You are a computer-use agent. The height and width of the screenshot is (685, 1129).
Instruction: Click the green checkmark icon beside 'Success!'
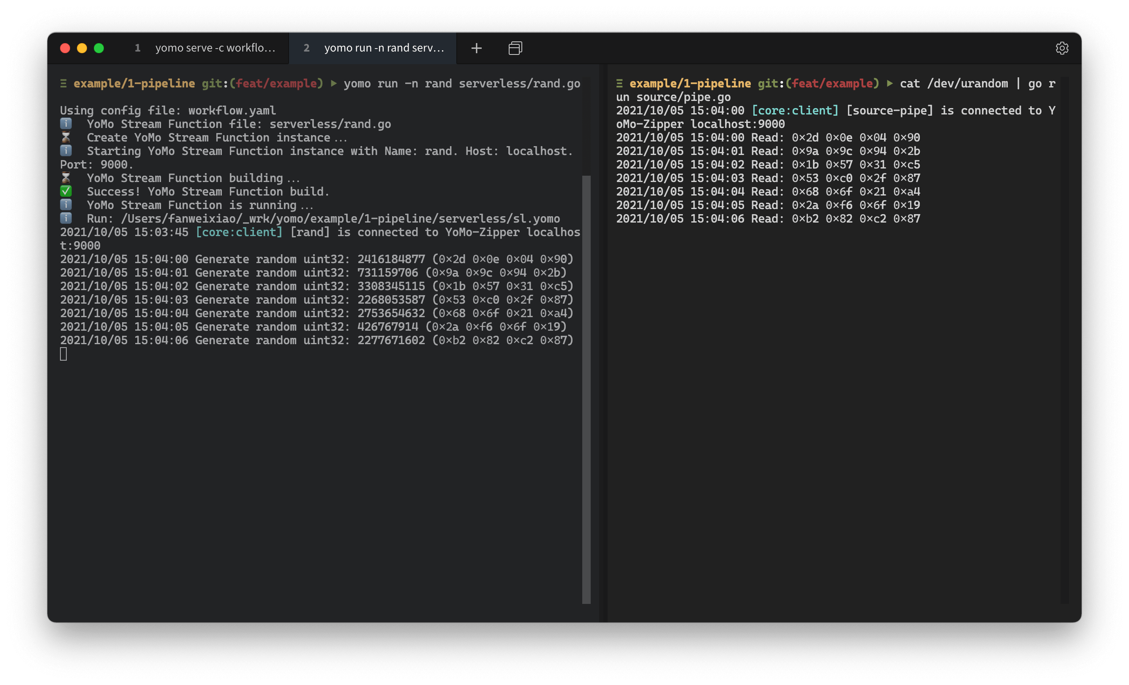[66, 191]
